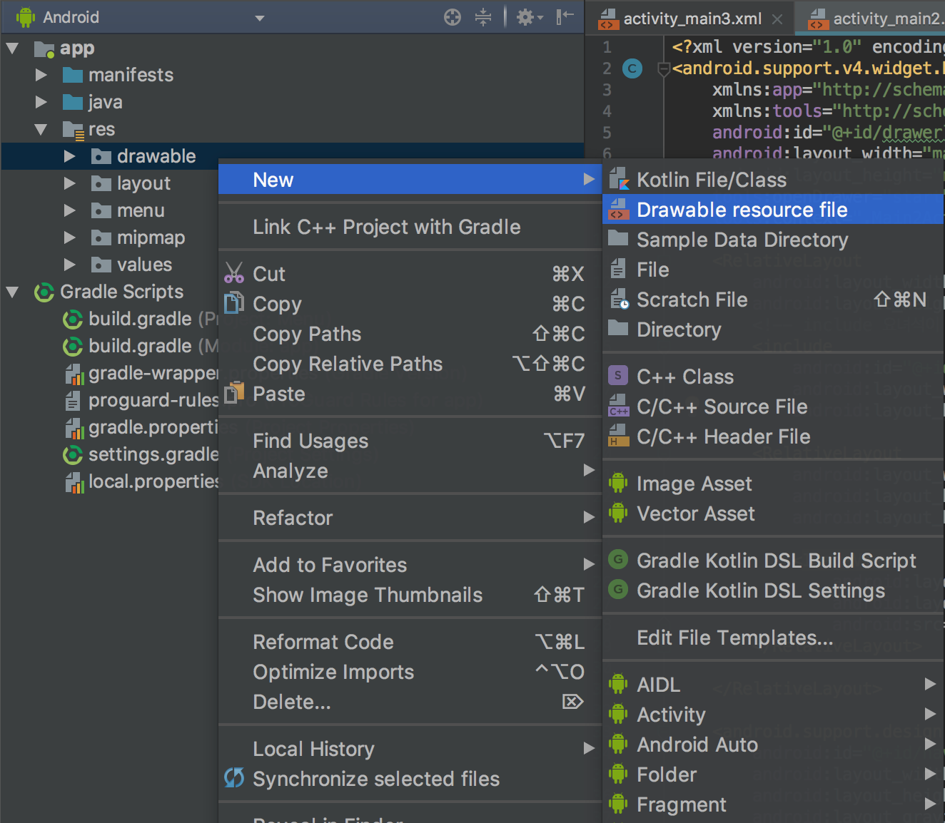Viewport: 945px width, 823px height.
Task: Open the Android project view dropdown
Action: [x=260, y=18]
